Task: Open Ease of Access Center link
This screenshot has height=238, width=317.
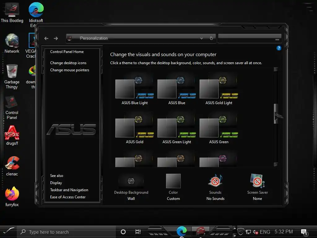Action: [x=68, y=197]
